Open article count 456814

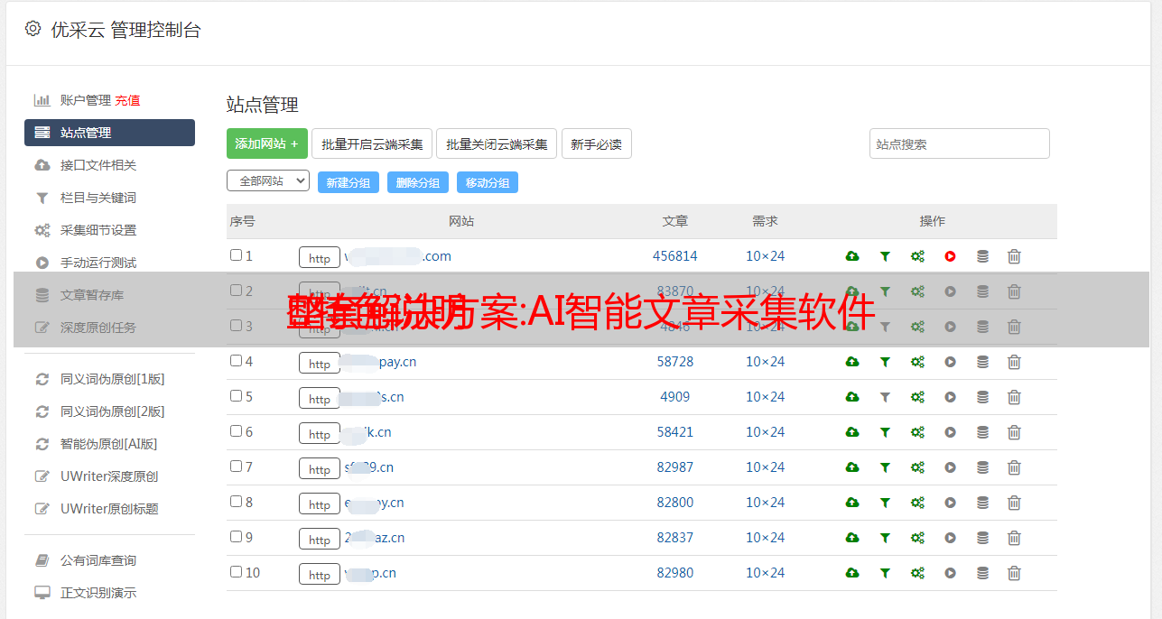(675, 256)
